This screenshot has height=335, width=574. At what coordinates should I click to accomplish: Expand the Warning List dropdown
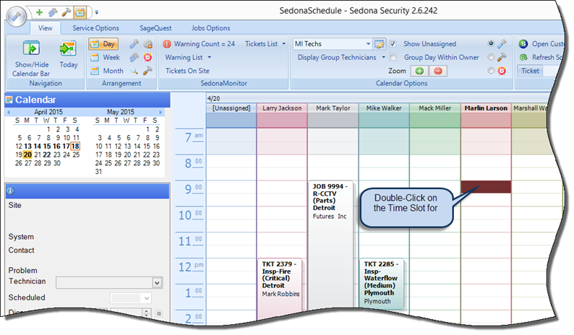210,58
